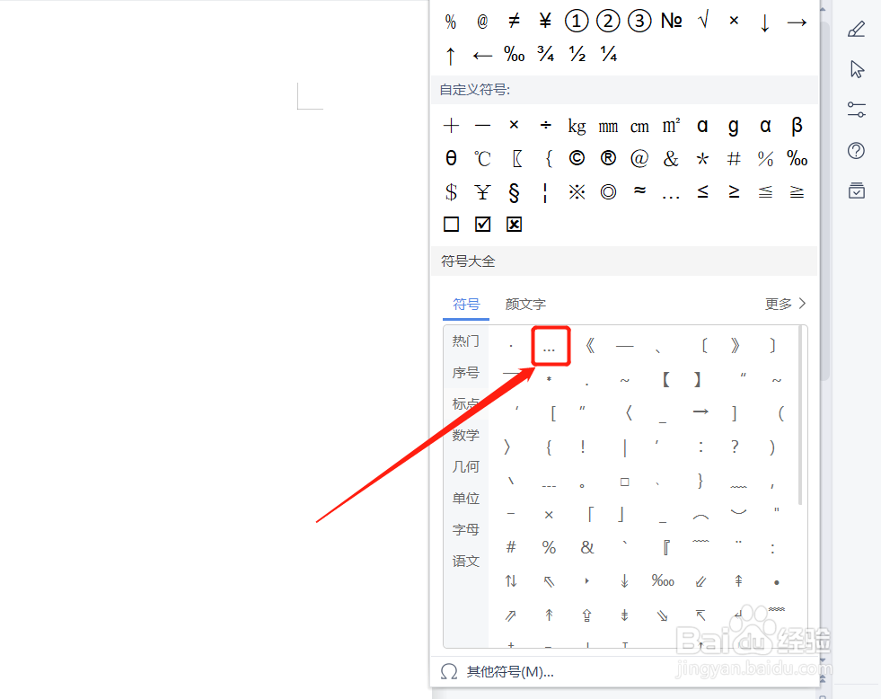The width and height of the screenshot is (881, 699).
Task: Insert the kg unit symbol
Action: [x=577, y=126]
